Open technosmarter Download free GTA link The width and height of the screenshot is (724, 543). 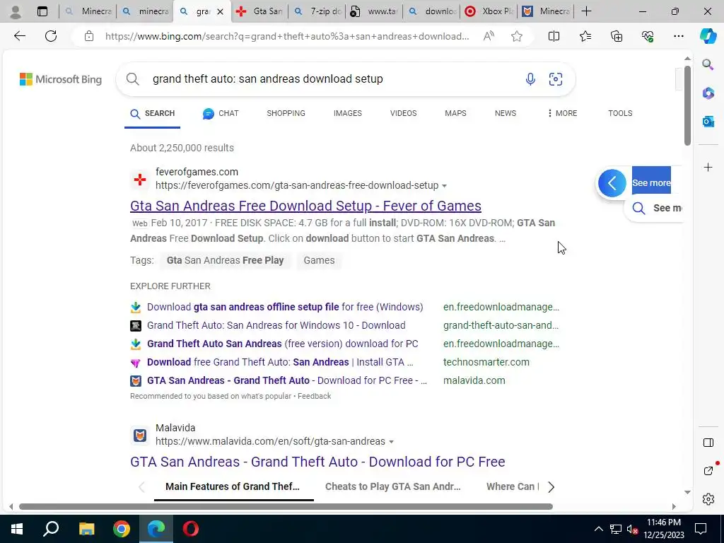coord(280,363)
